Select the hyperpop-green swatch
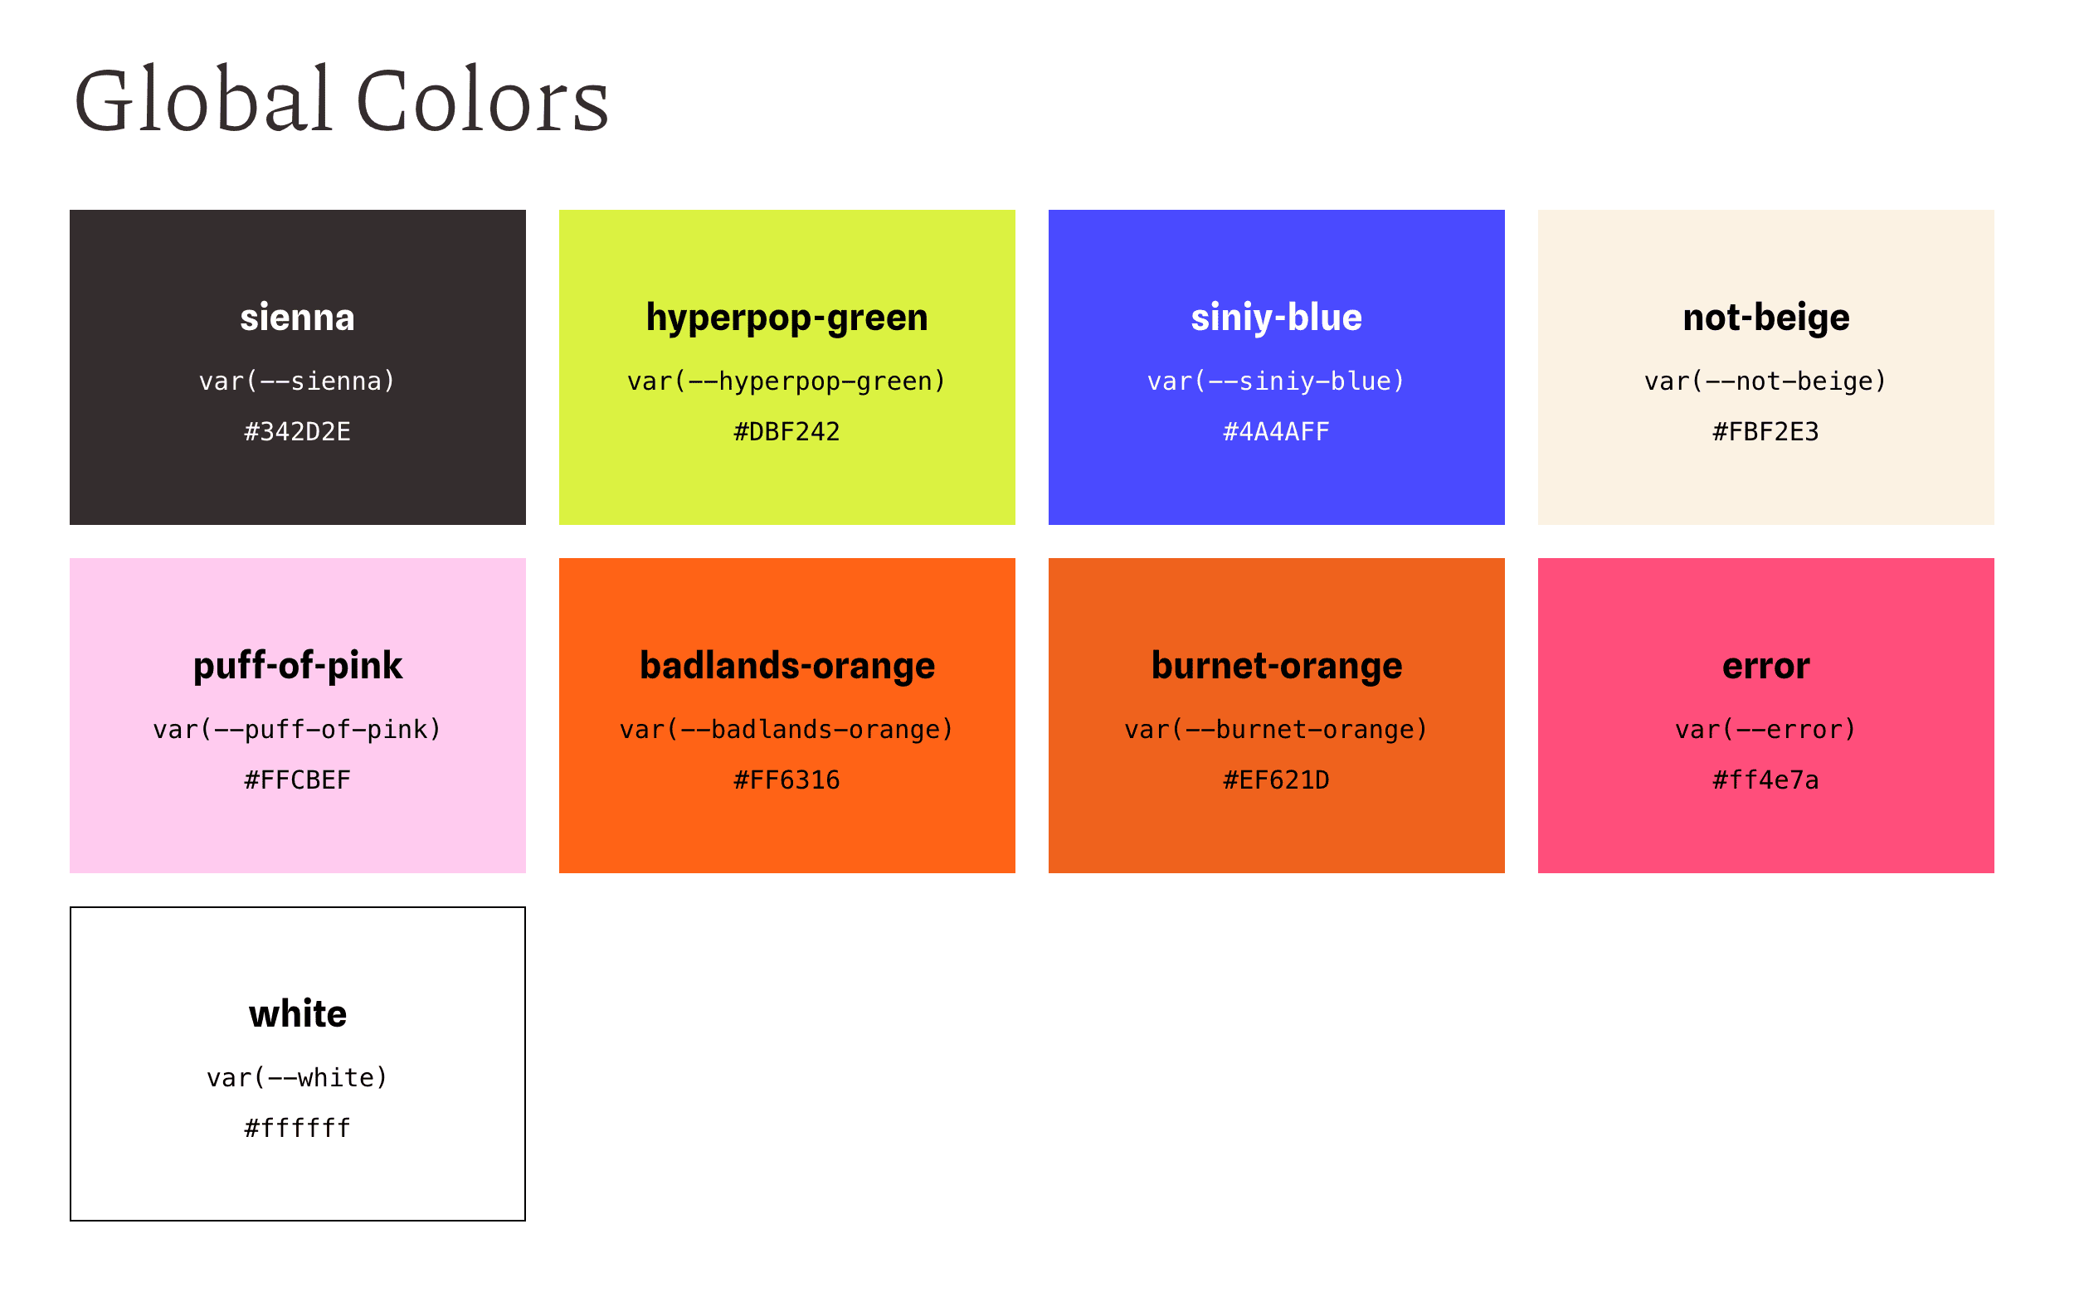 (x=786, y=367)
